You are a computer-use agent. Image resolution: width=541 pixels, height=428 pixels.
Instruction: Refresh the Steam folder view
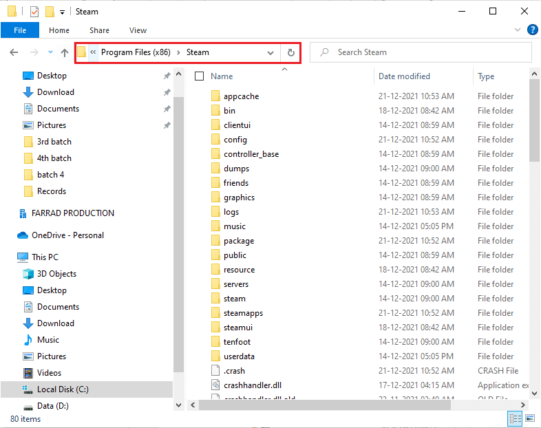291,52
